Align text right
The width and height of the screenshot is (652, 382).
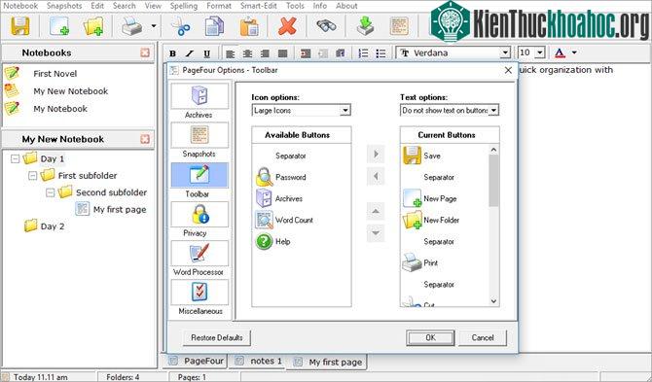(x=265, y=53)
